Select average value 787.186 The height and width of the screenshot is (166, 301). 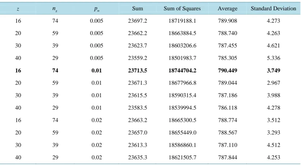[227, 95]
